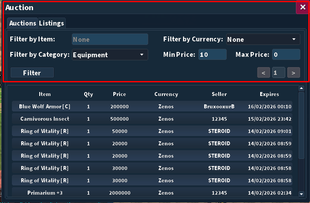Click the Max Price input field
The width and height of the screenshot is (310, 203).
click(x=286, y=55)
